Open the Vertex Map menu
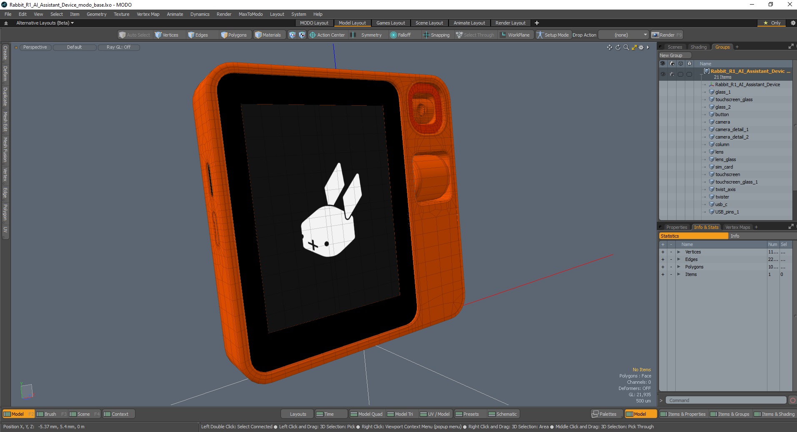The image size is (797, 432). [x=148, y=14]
